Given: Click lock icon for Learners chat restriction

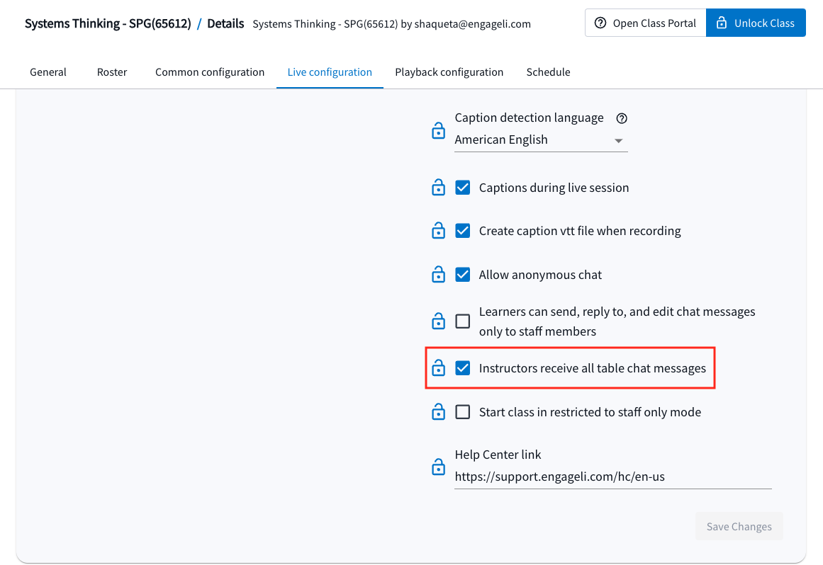Looking at the screenshot, I should click(x=438, y=321).
